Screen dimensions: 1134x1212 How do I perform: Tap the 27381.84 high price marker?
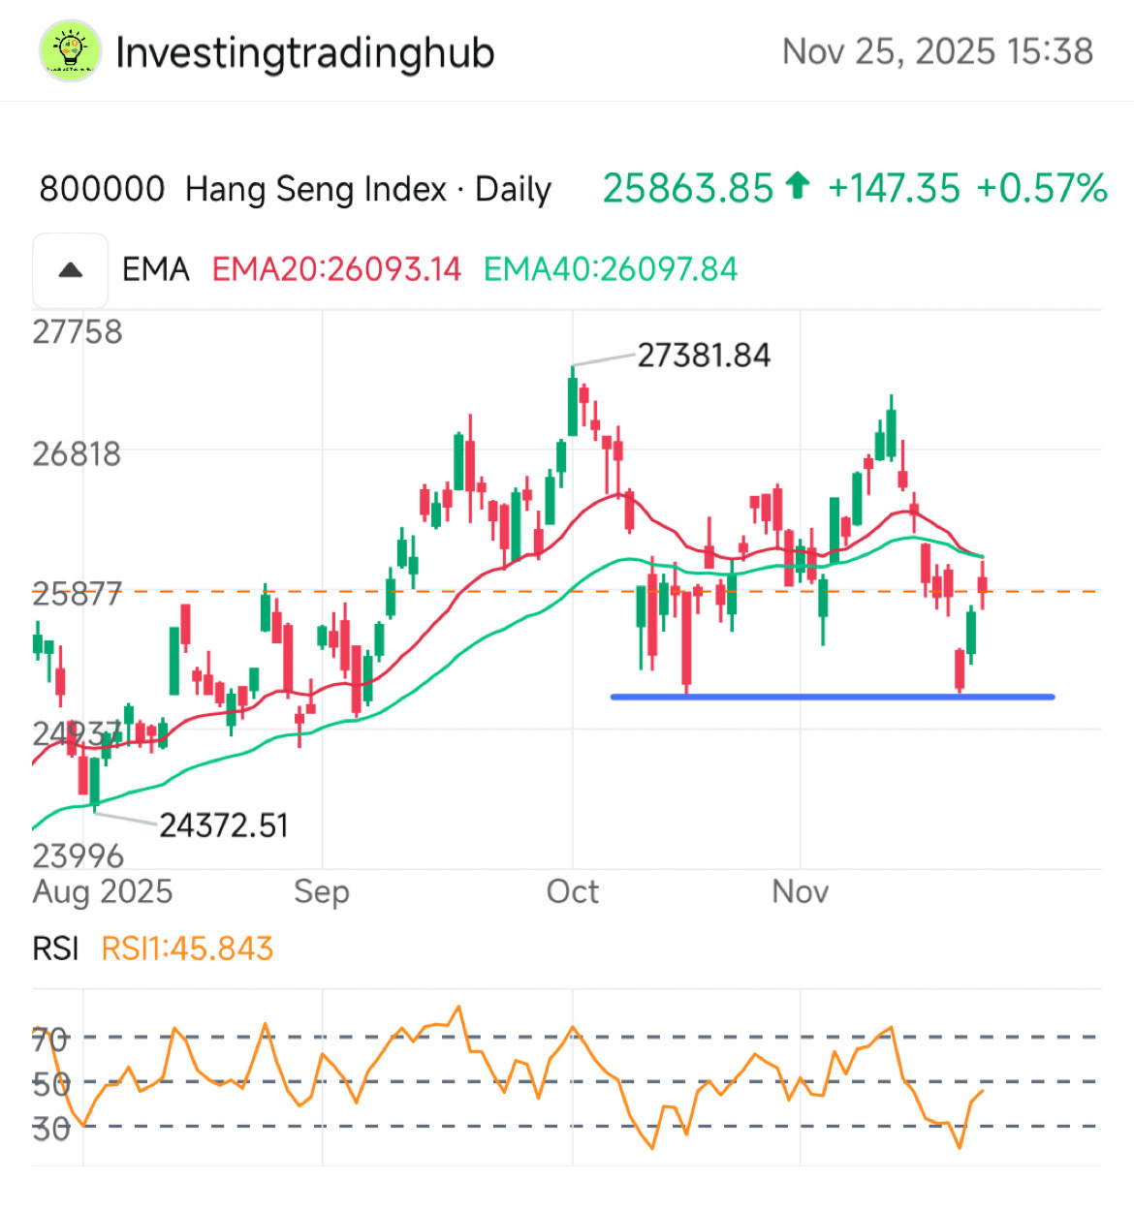[x=704, y=356]
